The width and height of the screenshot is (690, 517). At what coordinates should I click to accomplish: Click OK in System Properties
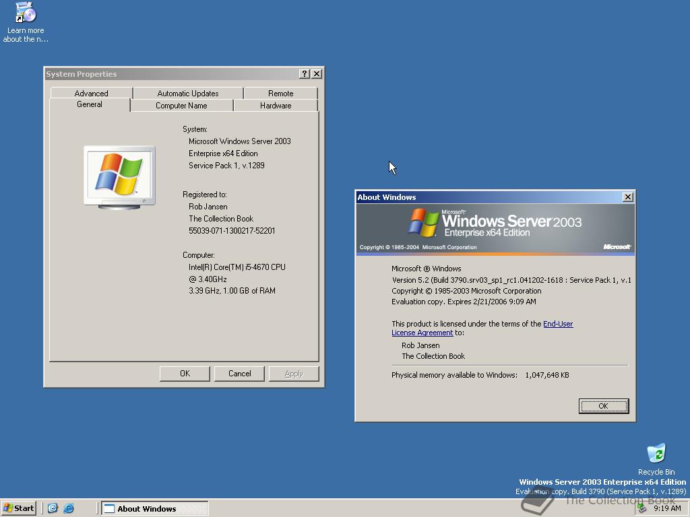click(x=185, y=374)
